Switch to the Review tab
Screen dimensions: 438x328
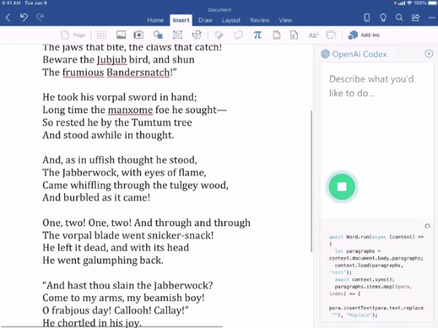260,20
